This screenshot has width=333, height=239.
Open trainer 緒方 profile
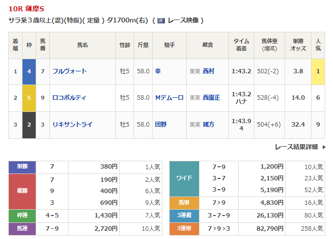pyautogui.click(x=208, y=125)
